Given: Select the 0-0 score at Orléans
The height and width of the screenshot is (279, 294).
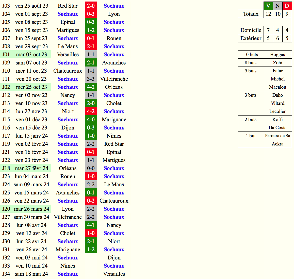Looking at the screenshot, I should click(x=91, y=168).
